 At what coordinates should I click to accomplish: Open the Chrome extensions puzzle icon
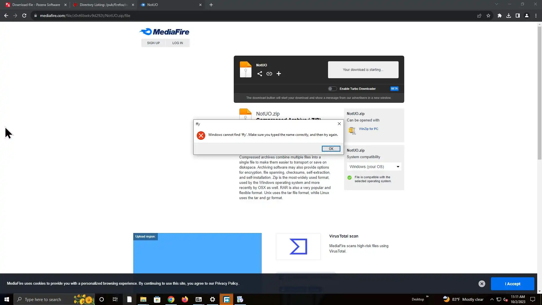(x=499, y=16)
